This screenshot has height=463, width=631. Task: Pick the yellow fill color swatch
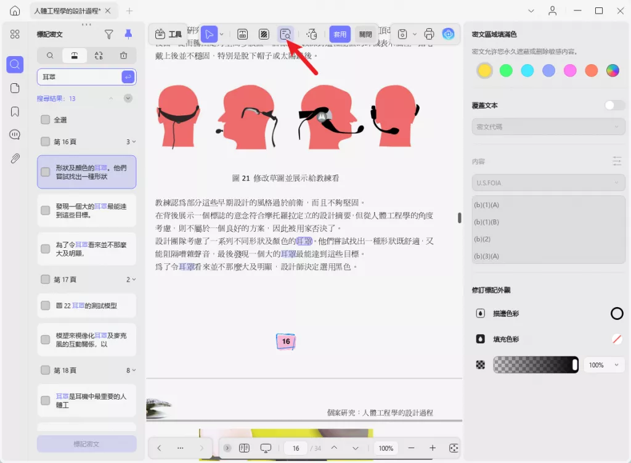tap(484, 70)
